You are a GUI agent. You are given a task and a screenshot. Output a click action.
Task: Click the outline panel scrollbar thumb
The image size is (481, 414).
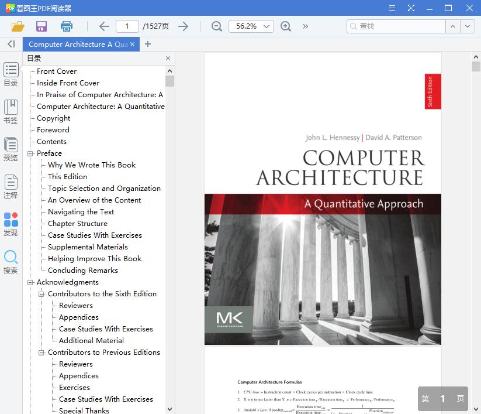[x=169, y=81]
